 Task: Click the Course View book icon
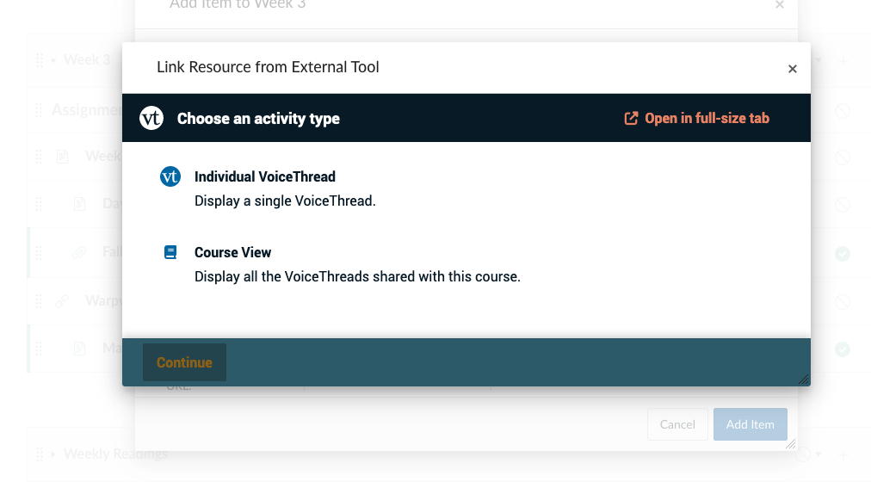coord(170,252)
